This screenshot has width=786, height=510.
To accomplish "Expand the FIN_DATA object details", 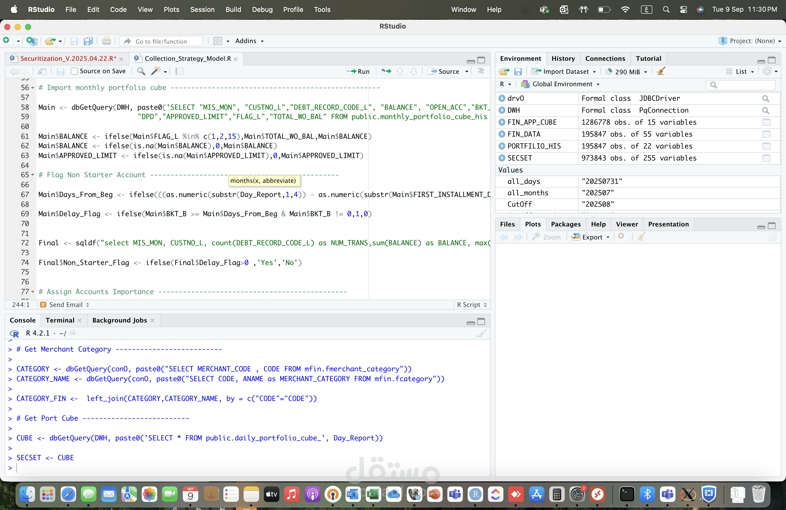I will coord(502,134).
